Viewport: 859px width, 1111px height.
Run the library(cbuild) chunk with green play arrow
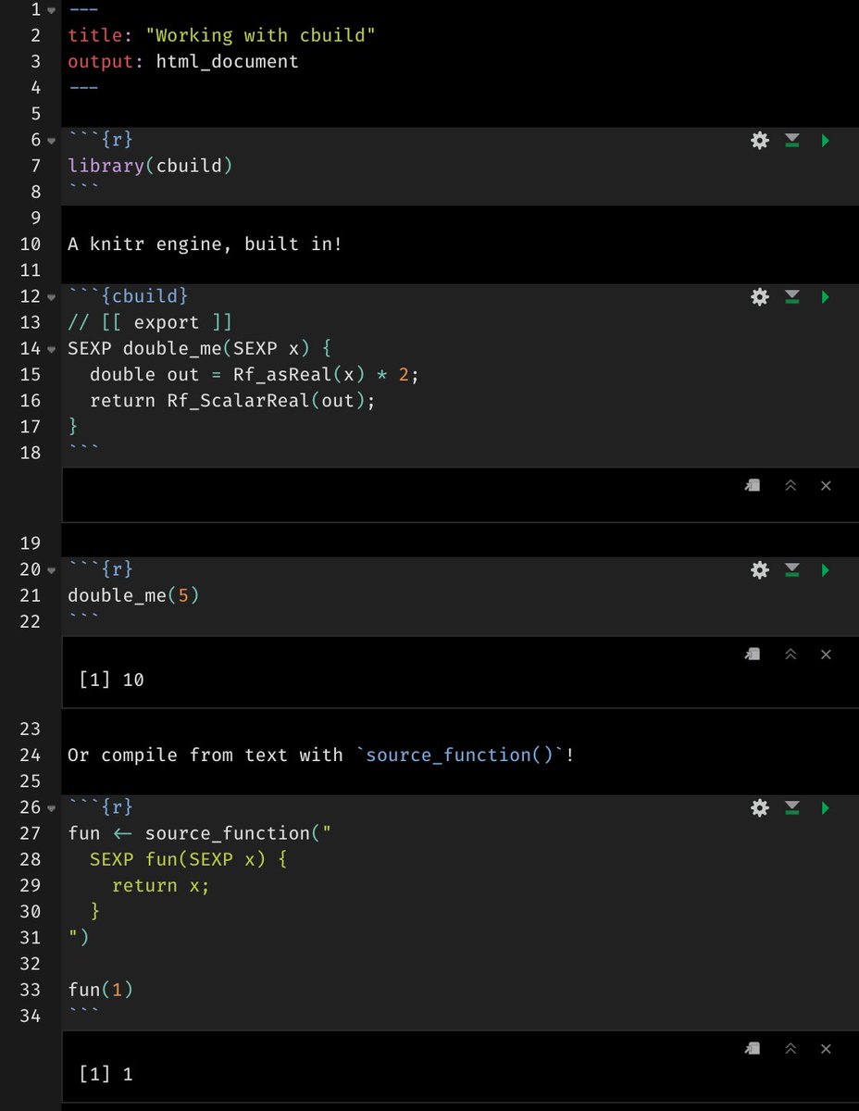coord(825,141)
